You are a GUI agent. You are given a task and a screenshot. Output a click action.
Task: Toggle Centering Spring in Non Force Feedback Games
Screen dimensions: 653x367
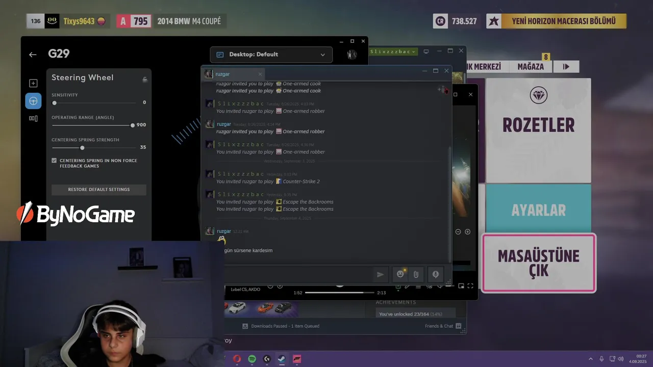tap(54, 161)
